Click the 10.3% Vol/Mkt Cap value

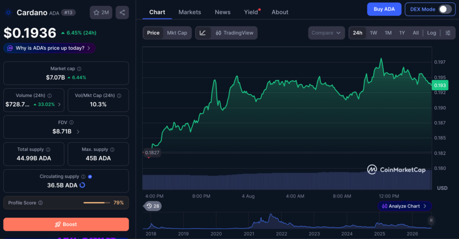[98, 104]
